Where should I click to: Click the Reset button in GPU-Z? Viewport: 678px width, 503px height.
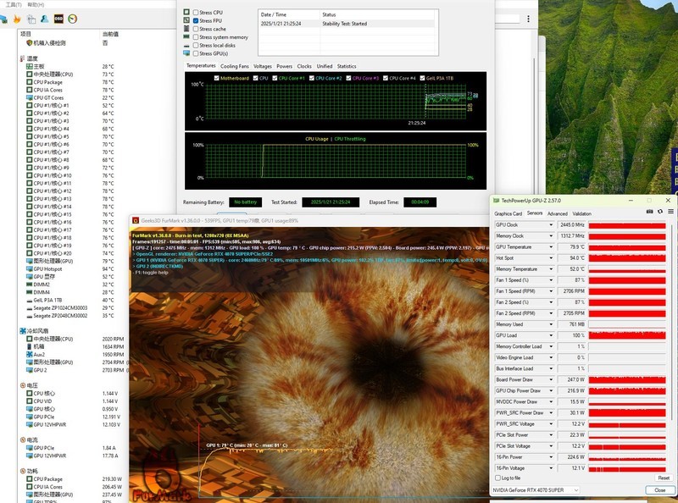(x=663, y=478)
